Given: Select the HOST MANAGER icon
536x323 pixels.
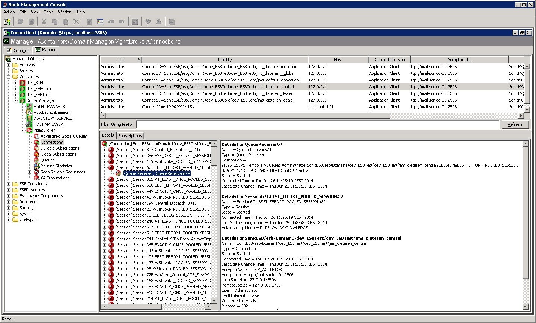Looking at the screenshot, I should (29, 124).
